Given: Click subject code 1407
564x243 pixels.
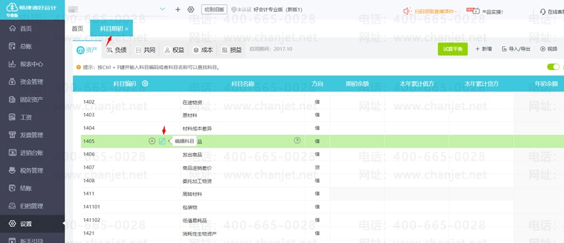Looking at the screenshot, I should click(x=89, y=167).
